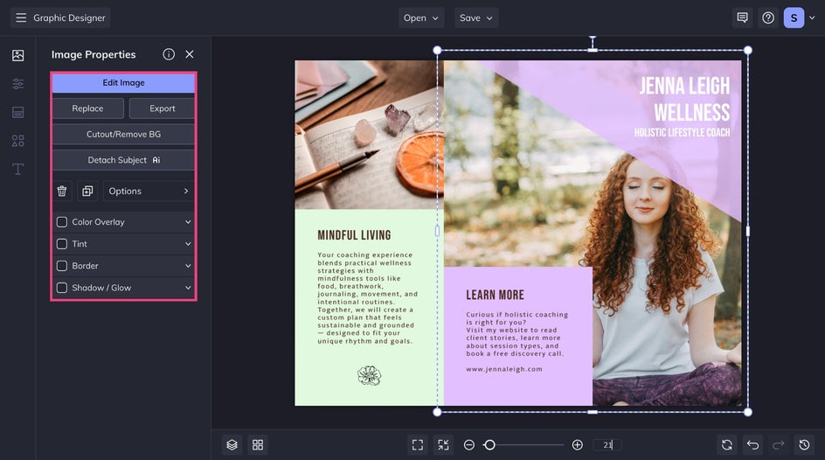Toggle the Tint checkbox
The image size is (825, 460).
point(62,244)
